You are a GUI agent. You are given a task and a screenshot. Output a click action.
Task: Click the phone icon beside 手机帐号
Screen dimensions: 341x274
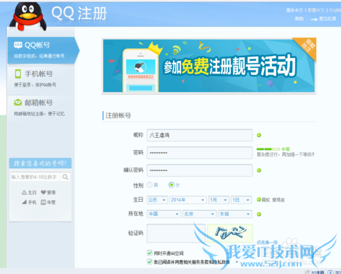18,74
